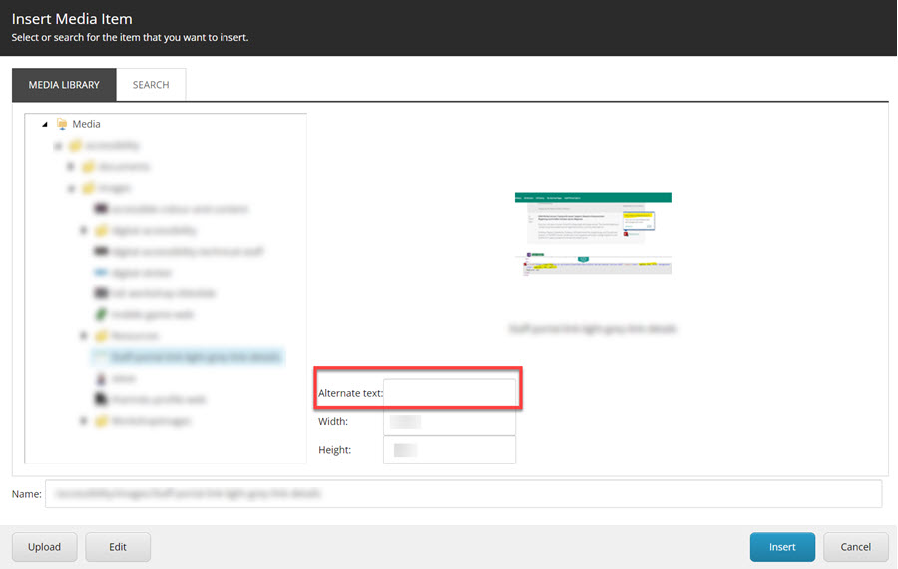Select the Media root tree item
Screen dimensions: 898x569
86,124
